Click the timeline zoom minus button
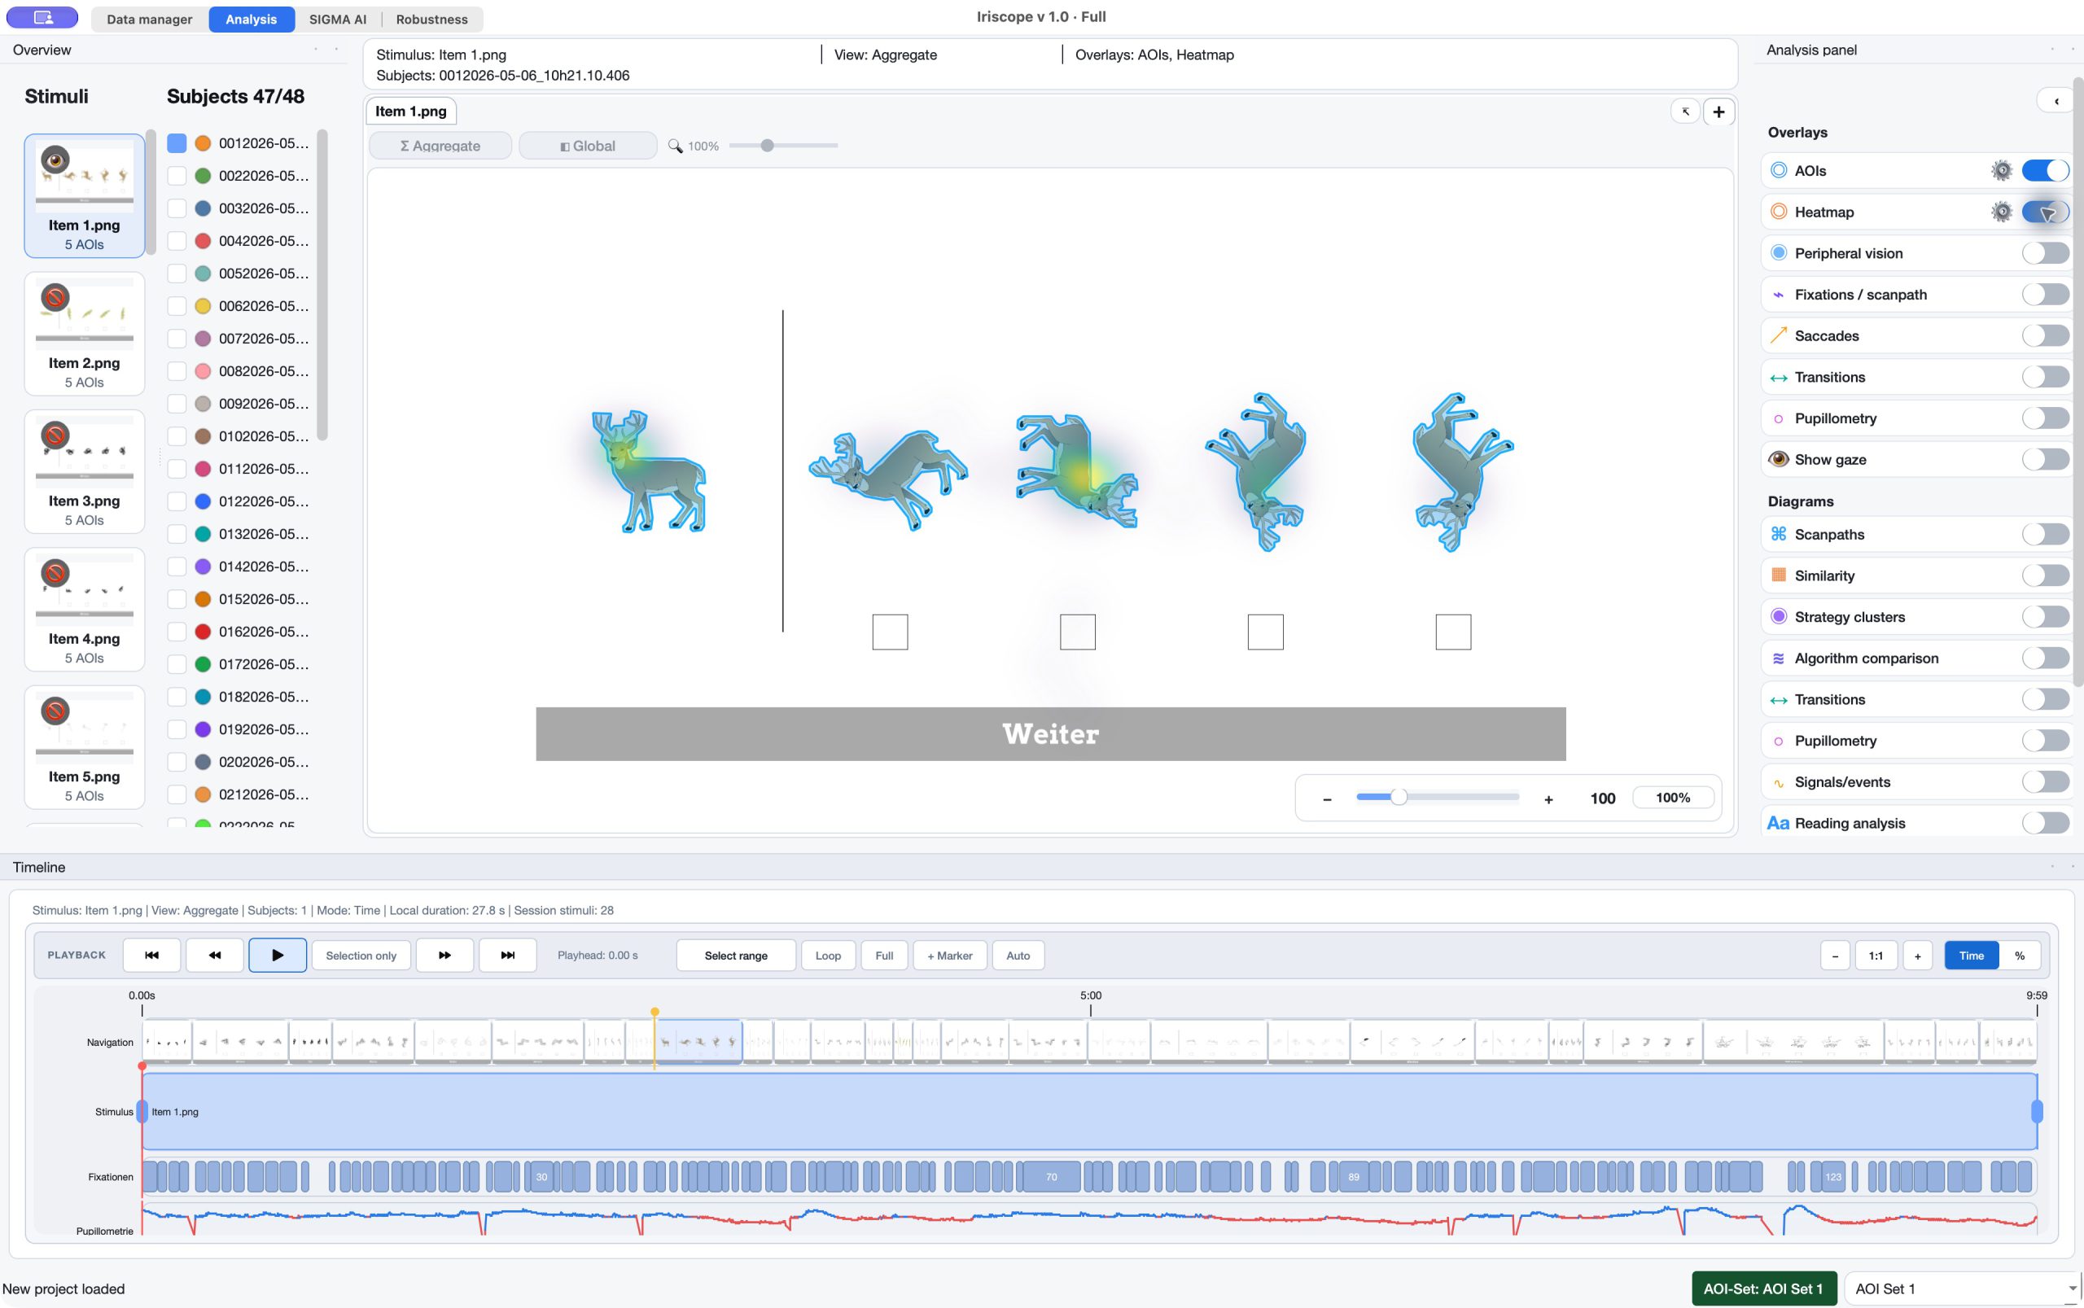Viewport: 2084px width, 1308px height. click(x=1835, y=956)
